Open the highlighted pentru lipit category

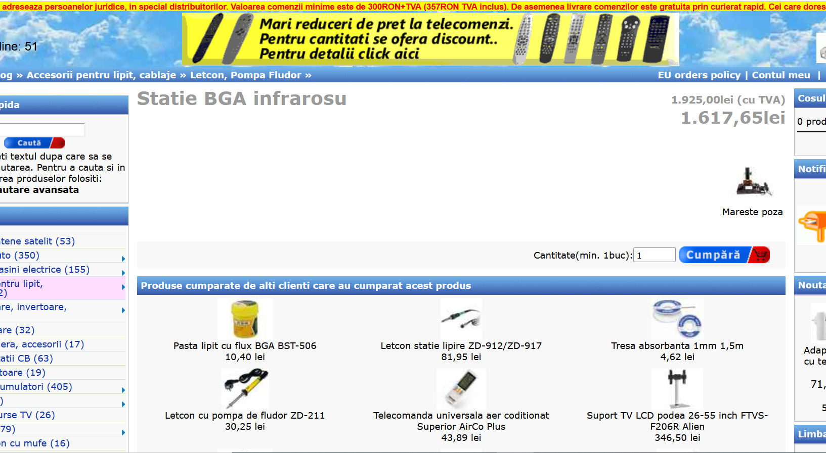[21, 288]
